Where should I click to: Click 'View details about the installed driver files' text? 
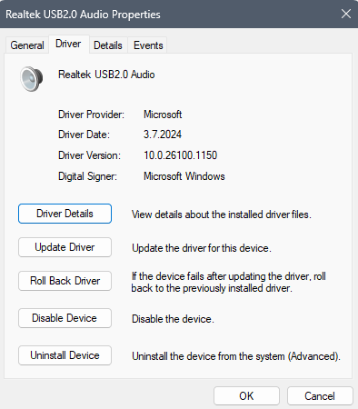click(x=222, y=214)
